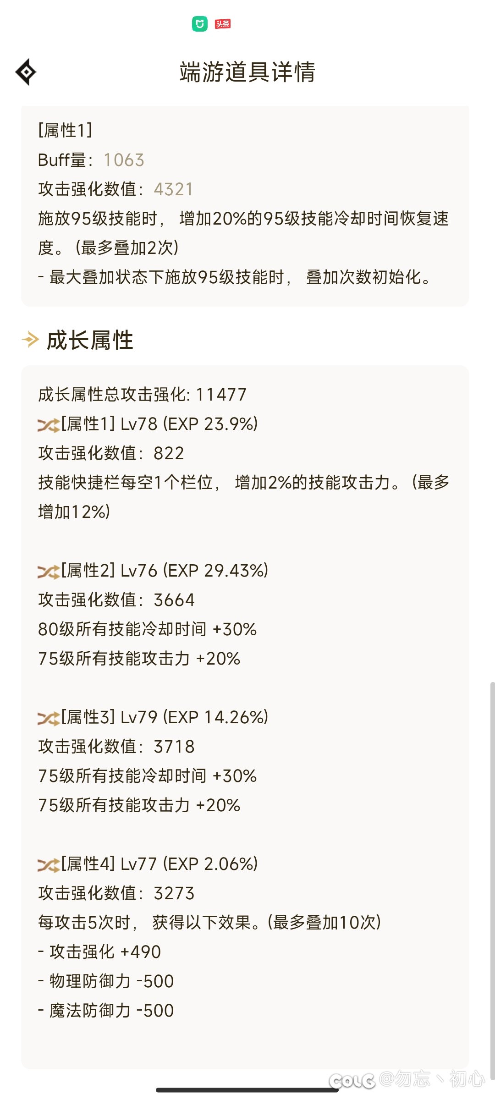Image resolution: width=495 pixels, height=1100 pixels.
Task: Click the [属性1] Lv78 (EXP 23.9%) row
Action: [148, 424]
